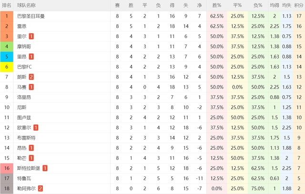Viewport: 305px width, 194px height.
Task: Click the red card badge next to 里尔
Action: [31, 36]
